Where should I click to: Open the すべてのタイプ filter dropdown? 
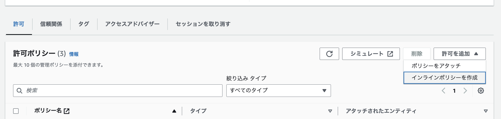point(278,91)
